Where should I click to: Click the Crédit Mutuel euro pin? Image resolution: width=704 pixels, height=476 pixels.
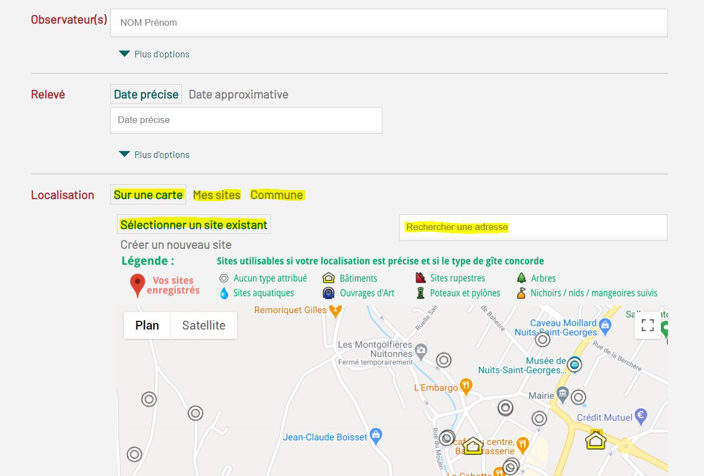click(641, 417)
